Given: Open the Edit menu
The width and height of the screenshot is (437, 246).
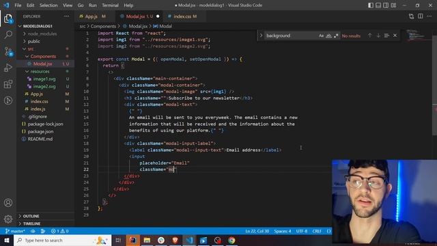Looking at the screenshot, I should (30, 5).
